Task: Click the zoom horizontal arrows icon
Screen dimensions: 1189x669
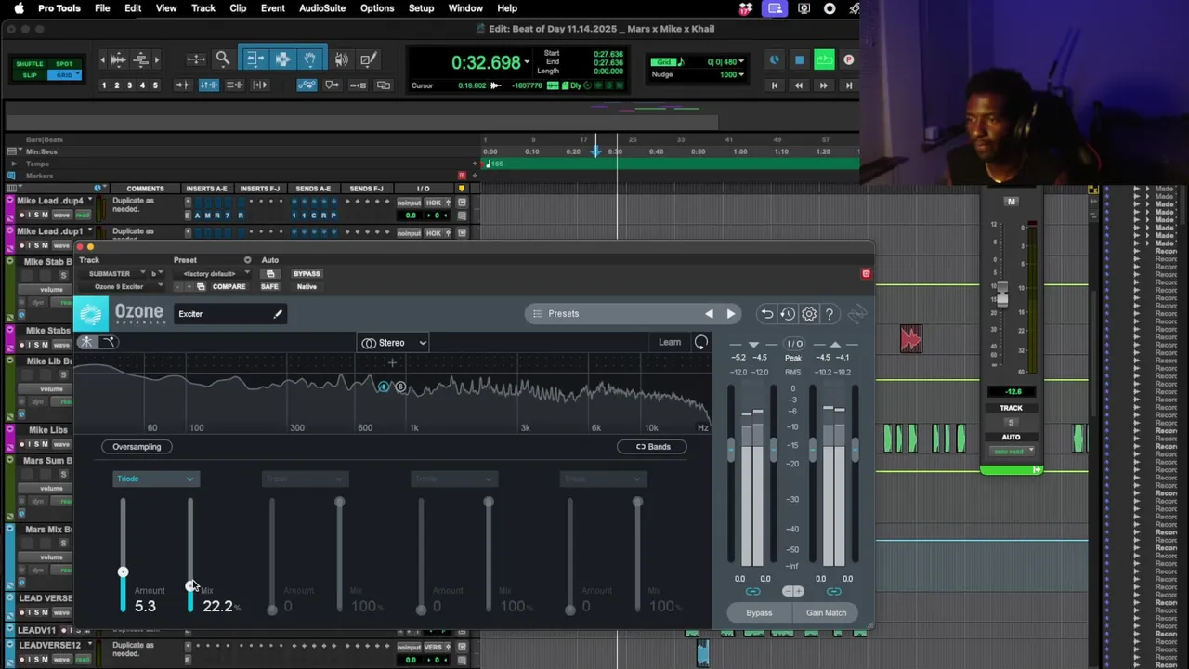Action: click(x=196, y=59)
